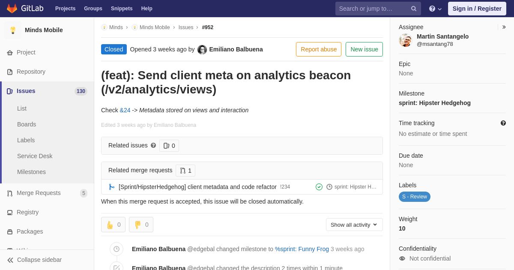514x270 pixels.
Task: Click the Report abuse button
Action: [319, 49]
